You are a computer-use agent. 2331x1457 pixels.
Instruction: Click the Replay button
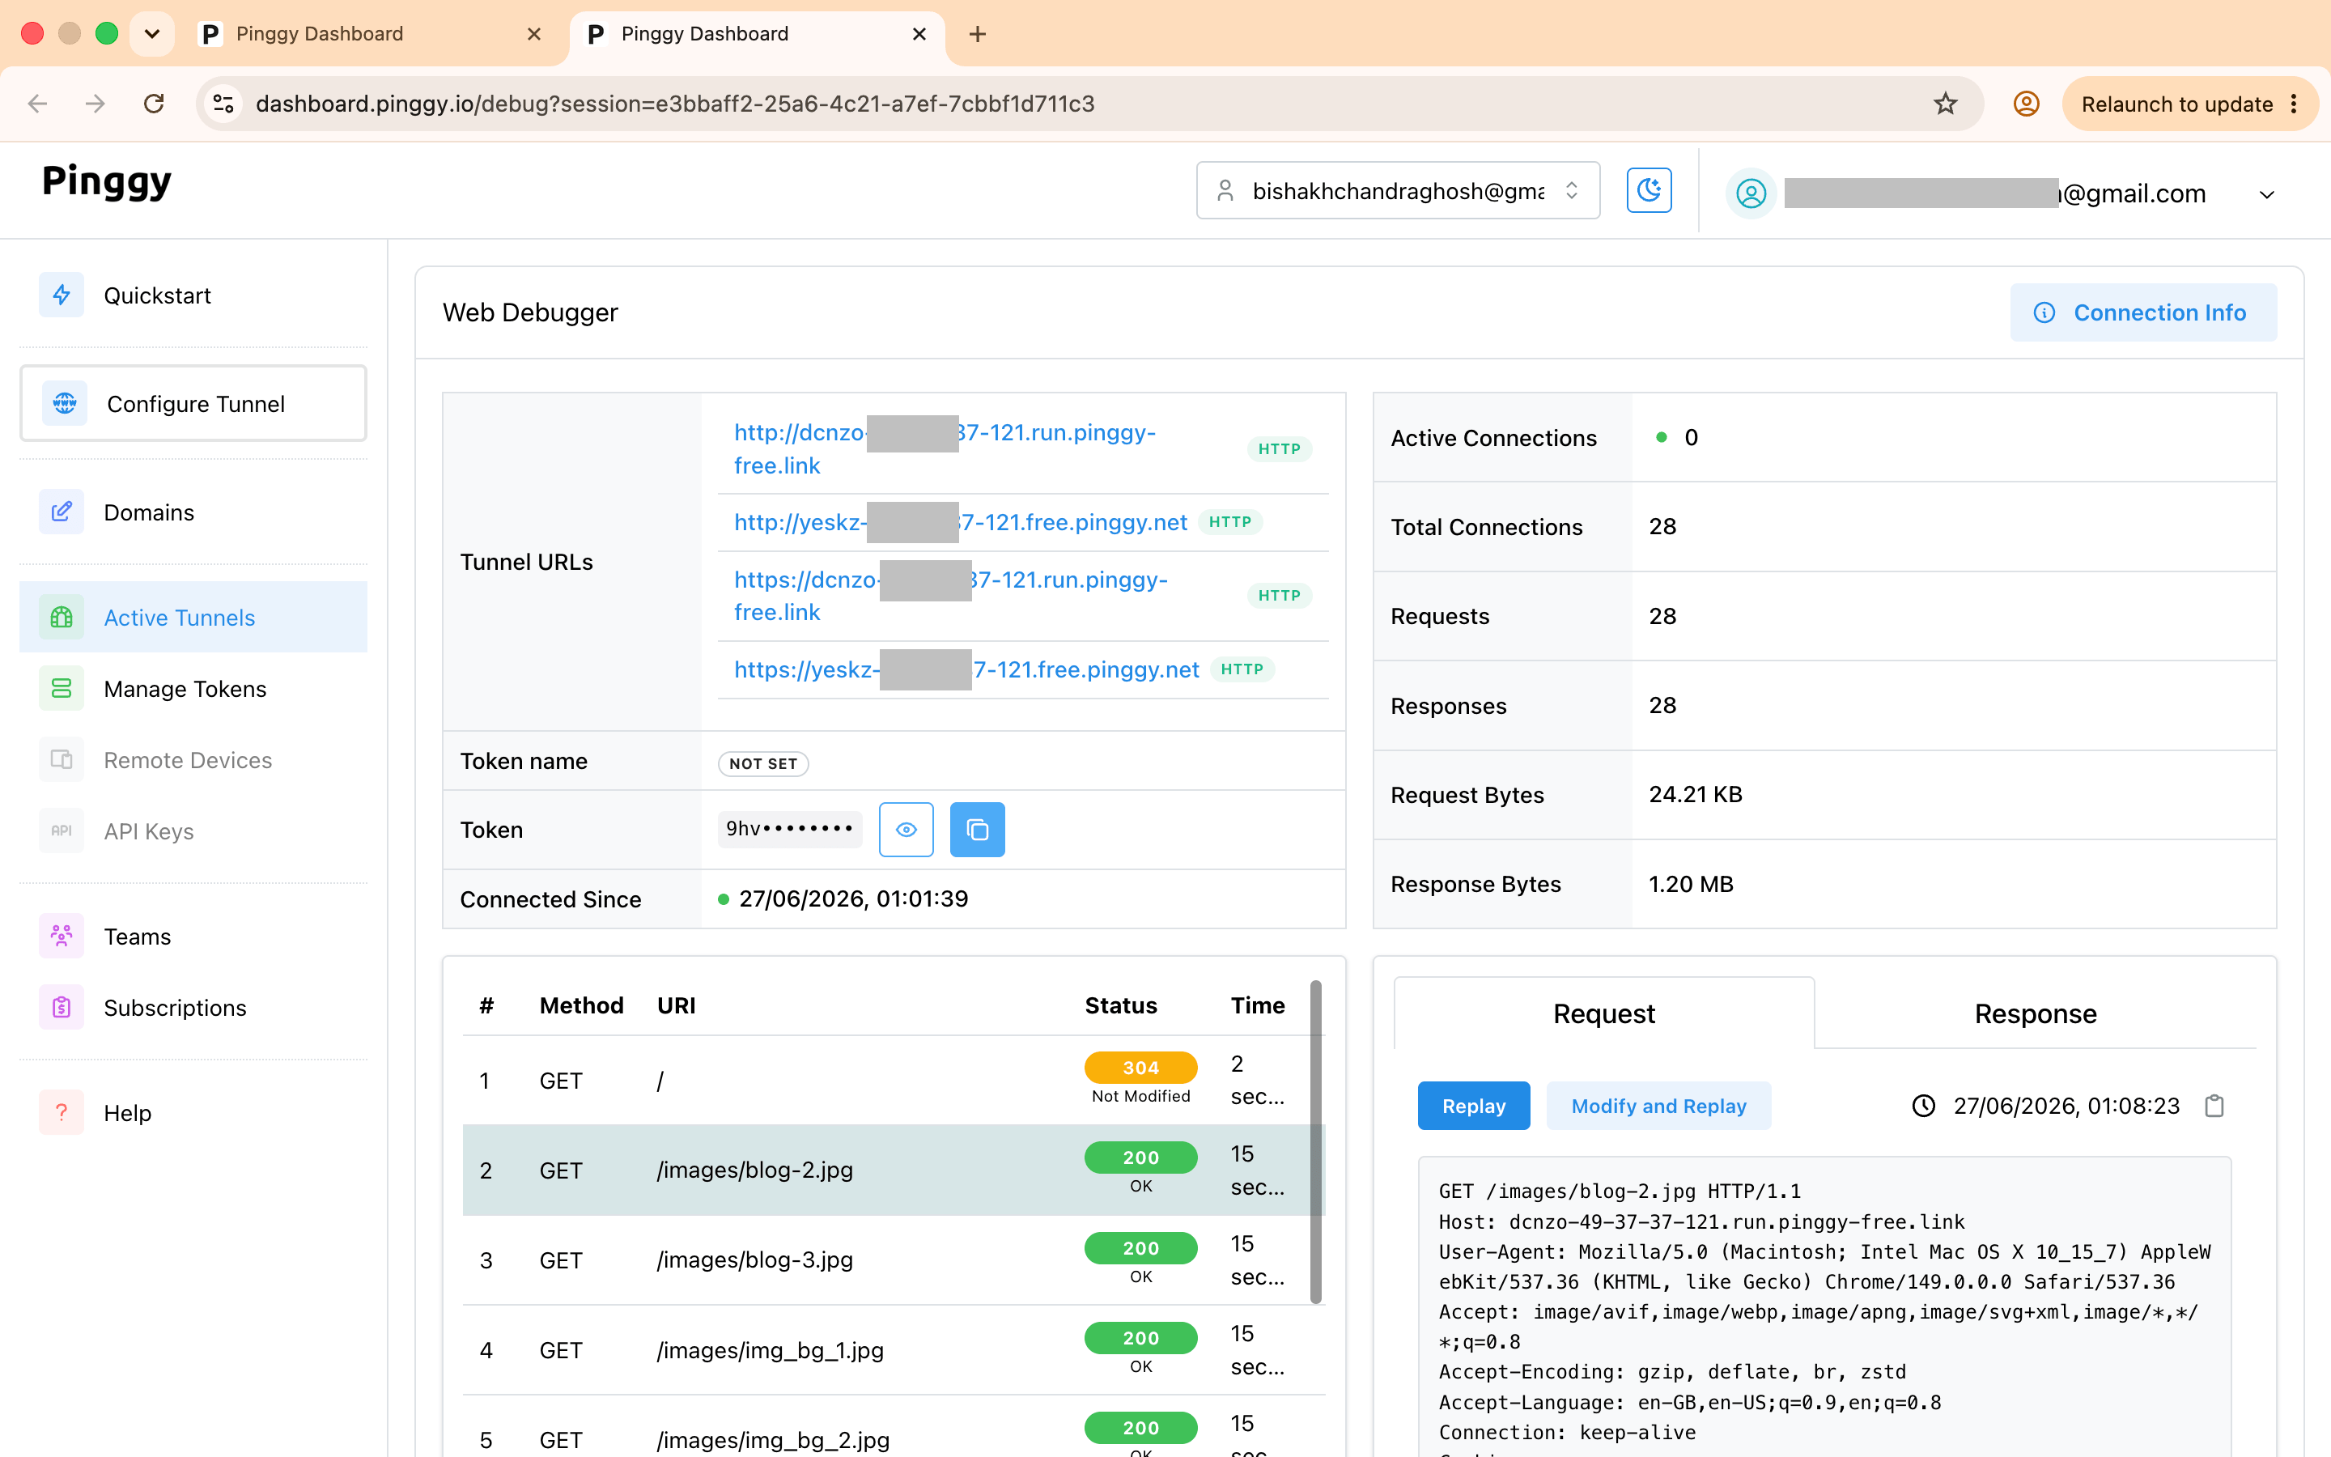[1474, 1105]
